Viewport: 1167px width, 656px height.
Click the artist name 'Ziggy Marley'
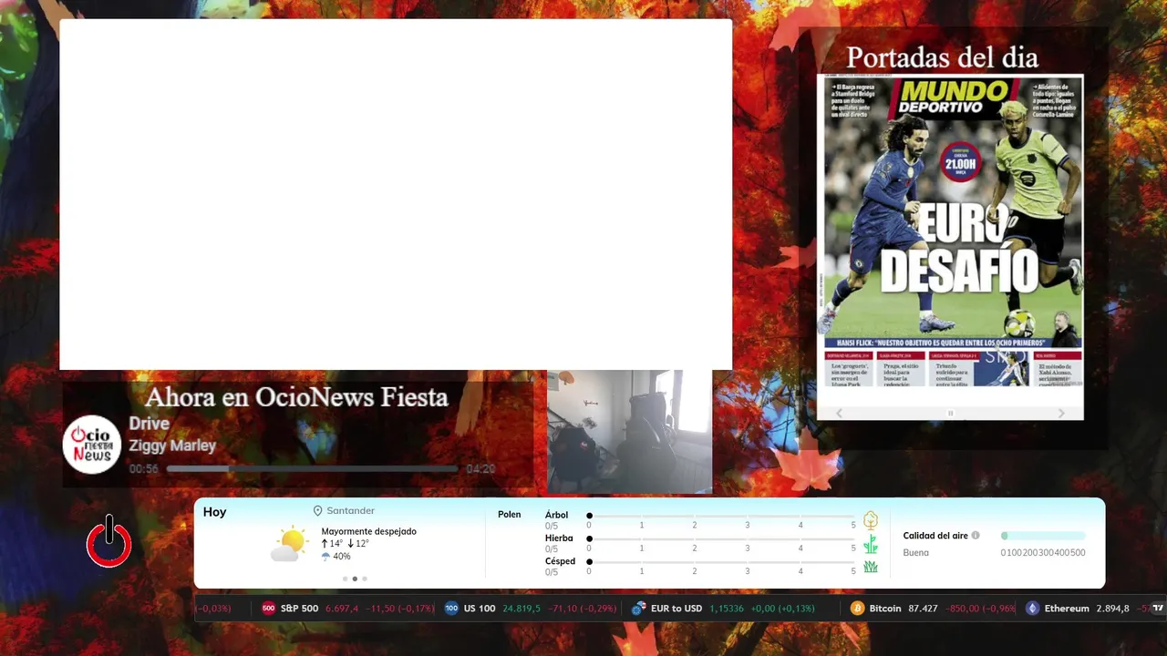pos(172,446)
